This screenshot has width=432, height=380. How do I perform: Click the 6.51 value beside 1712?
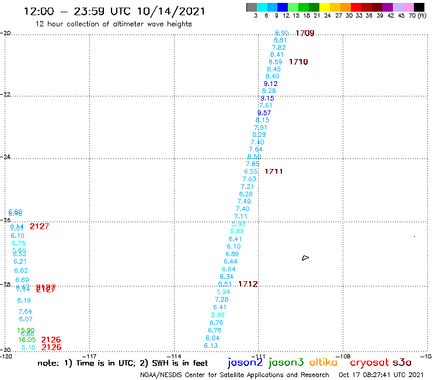[225, 284]
